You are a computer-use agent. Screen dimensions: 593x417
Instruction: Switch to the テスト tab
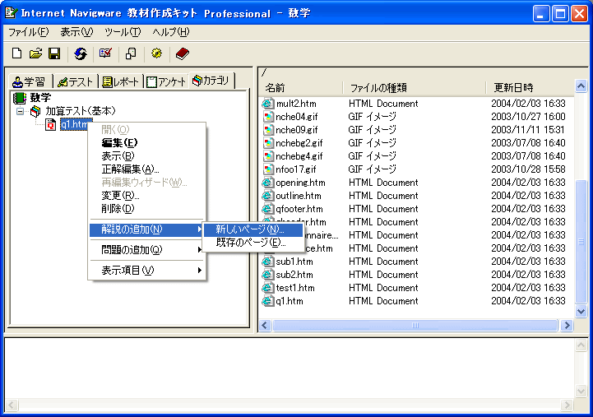(75, 81)
